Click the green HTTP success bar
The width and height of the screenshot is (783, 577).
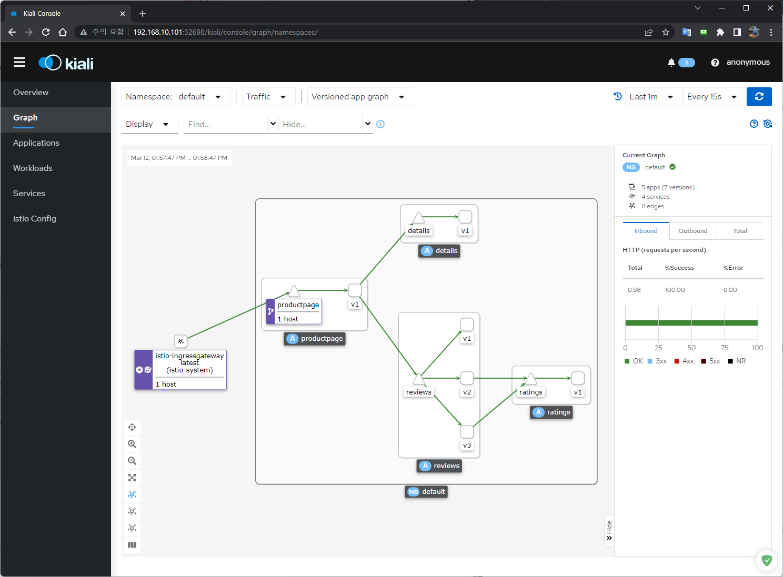pyautogui.click(x=691, y=323)
